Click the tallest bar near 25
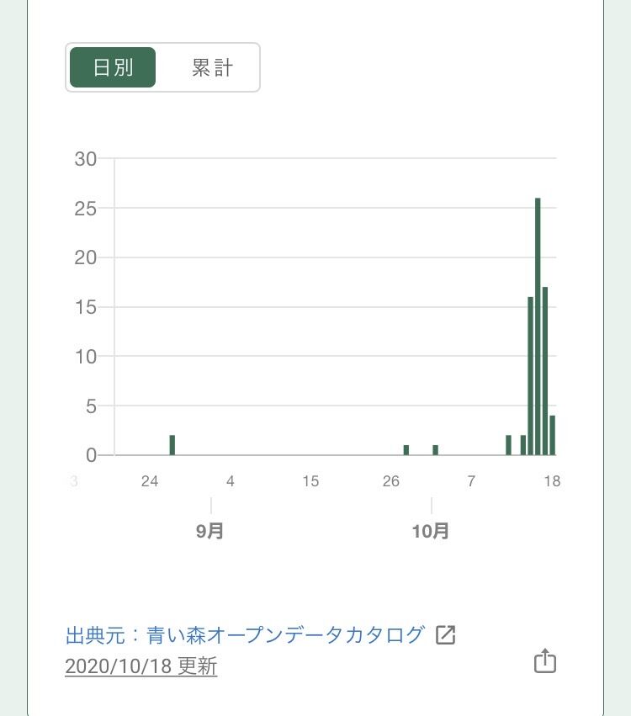The width and height of the screenshot is (631, 716). click(x=538, y=326)
